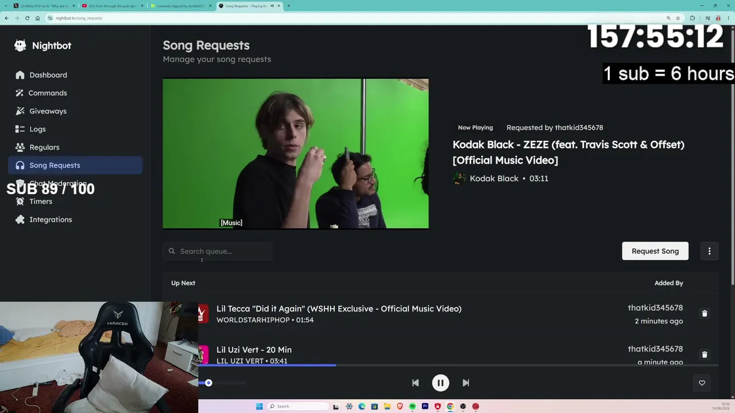735x413 pixels.
Task: Switch to the Leemask clipped tab
Action: coord(180,6)
